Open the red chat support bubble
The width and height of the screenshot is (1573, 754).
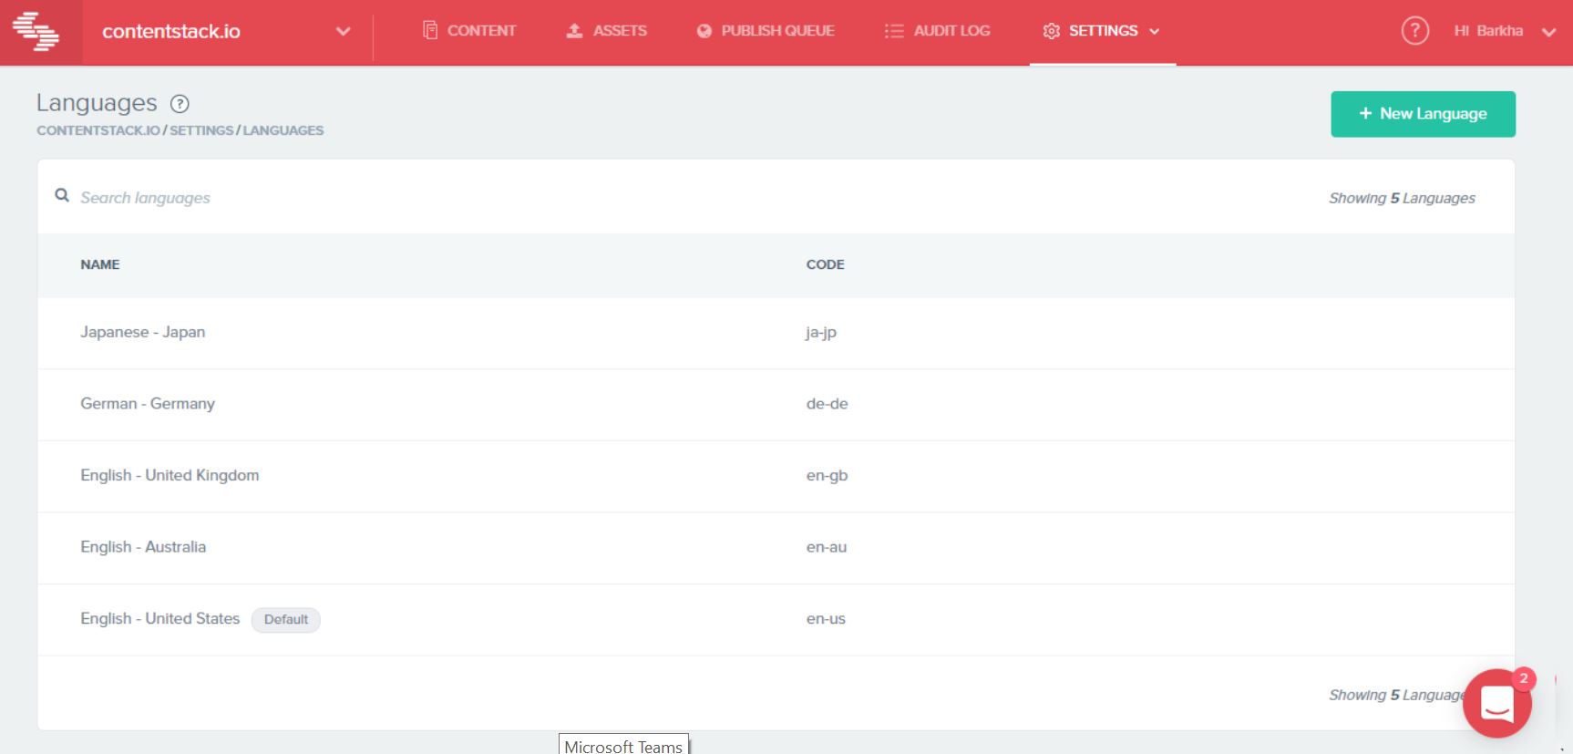(x=1496, y=703)
